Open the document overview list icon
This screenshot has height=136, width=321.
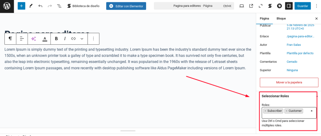tap(59, 6)
